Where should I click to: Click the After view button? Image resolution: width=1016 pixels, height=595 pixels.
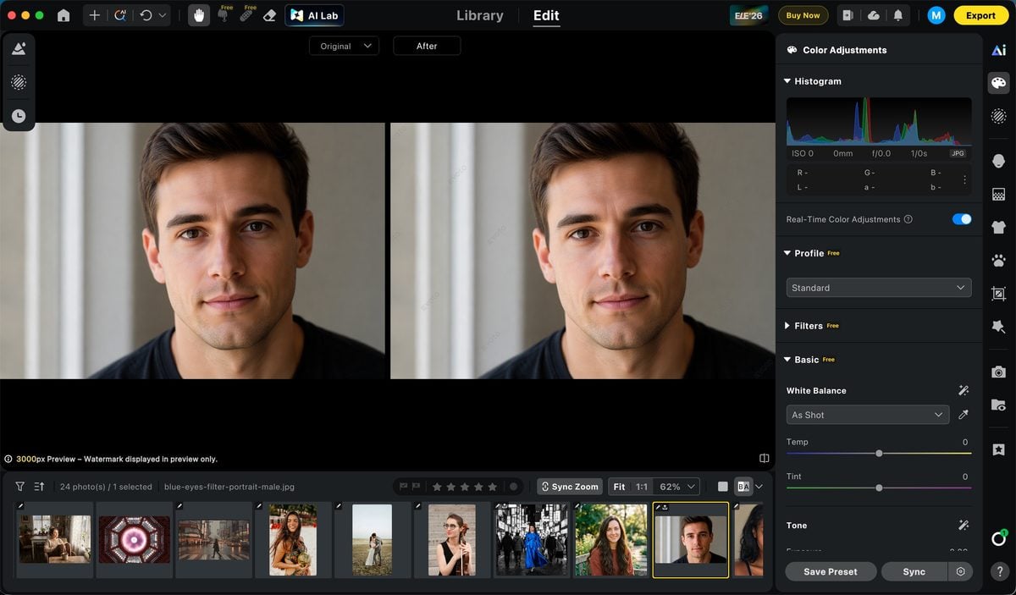point(427,46)
